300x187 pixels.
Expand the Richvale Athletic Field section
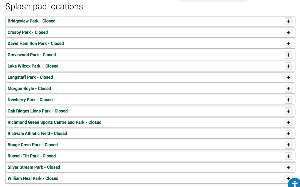[x=150, y=134]
